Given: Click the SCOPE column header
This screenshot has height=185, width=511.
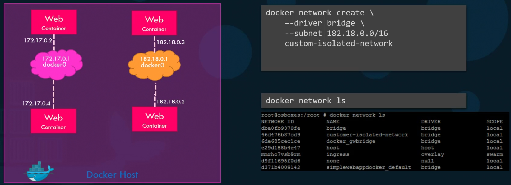Looking at the screenshot, I should (494, 122).
